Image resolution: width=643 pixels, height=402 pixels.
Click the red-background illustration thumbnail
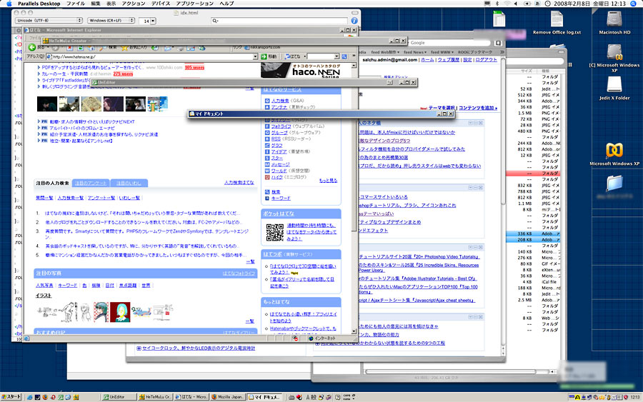(x=120, y=312)
